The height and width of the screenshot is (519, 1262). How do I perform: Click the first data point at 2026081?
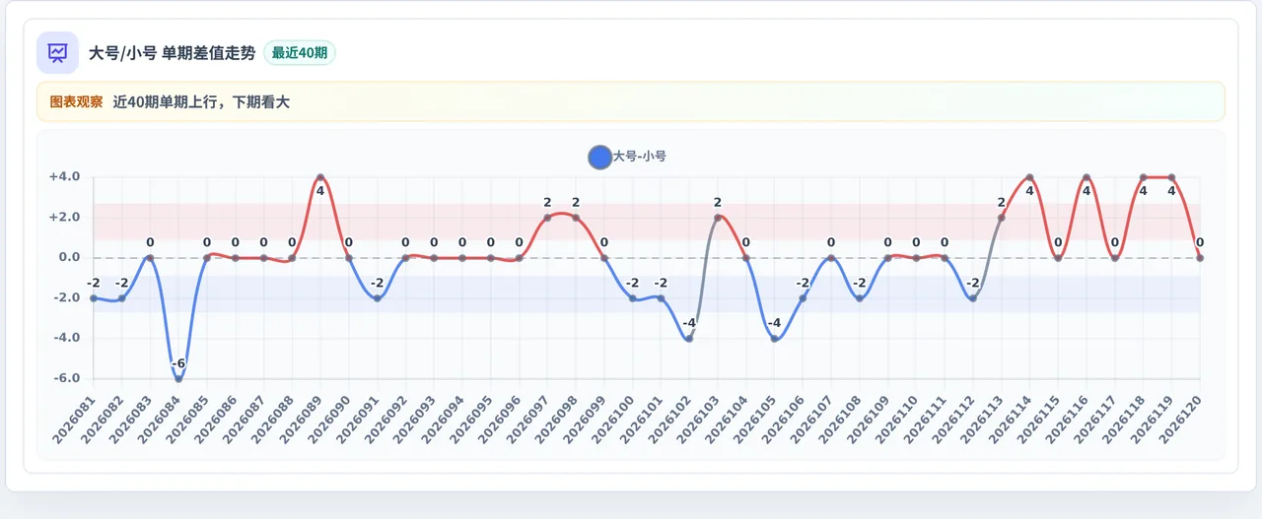pyautogui.click(x=94, y=298)
